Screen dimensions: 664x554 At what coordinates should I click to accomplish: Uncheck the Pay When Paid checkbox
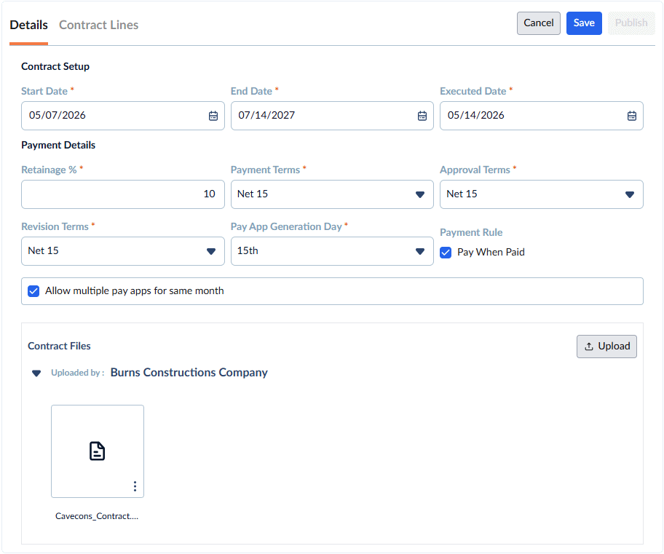pos(446,253)
